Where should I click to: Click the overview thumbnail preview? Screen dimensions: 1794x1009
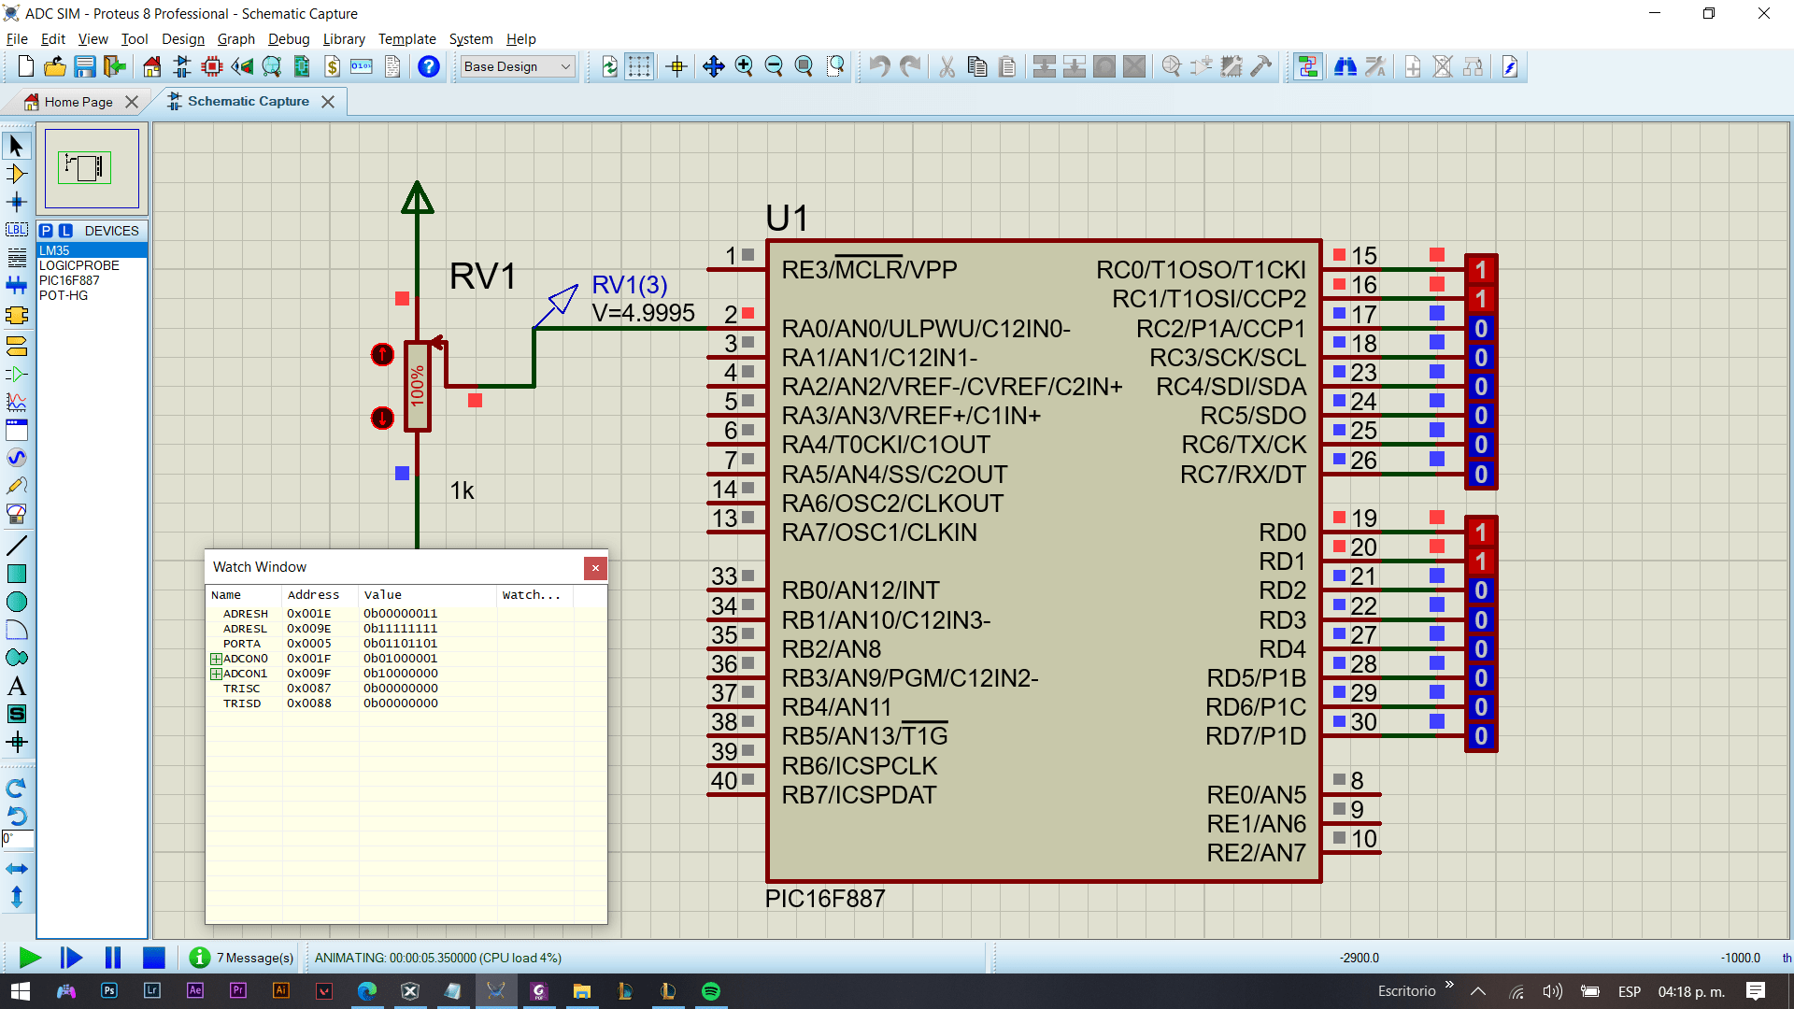(x=92, y=168)
